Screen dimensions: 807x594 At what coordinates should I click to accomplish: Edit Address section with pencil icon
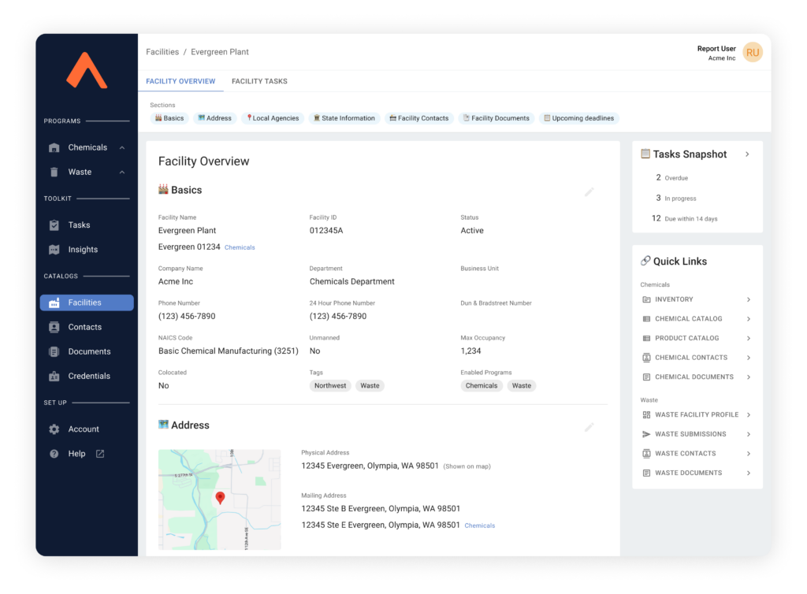click(589, 427)
